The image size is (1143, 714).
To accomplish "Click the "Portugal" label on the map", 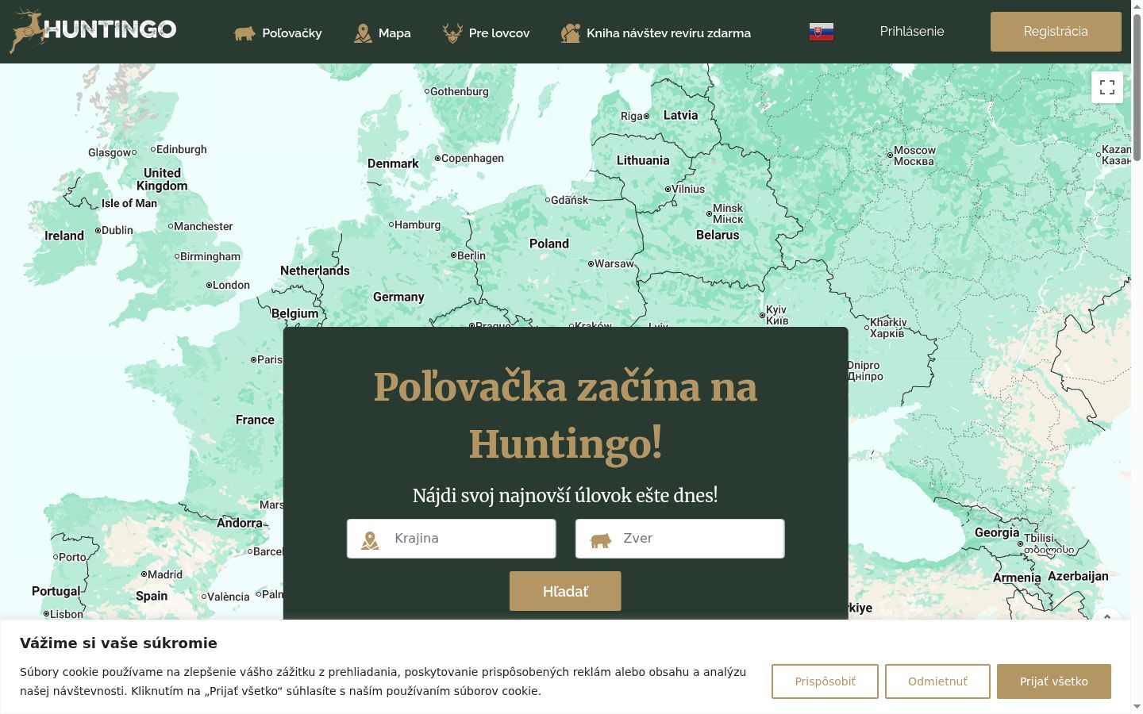I will pyautogui.click(x=56, y=591).
